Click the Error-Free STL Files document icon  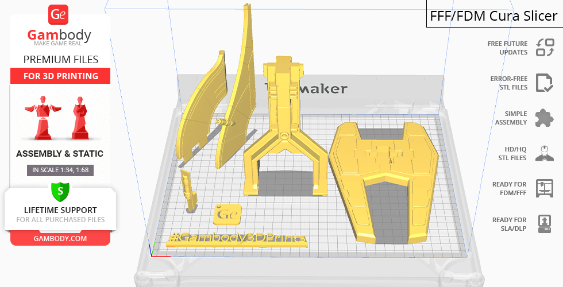(x=544, y=83)
